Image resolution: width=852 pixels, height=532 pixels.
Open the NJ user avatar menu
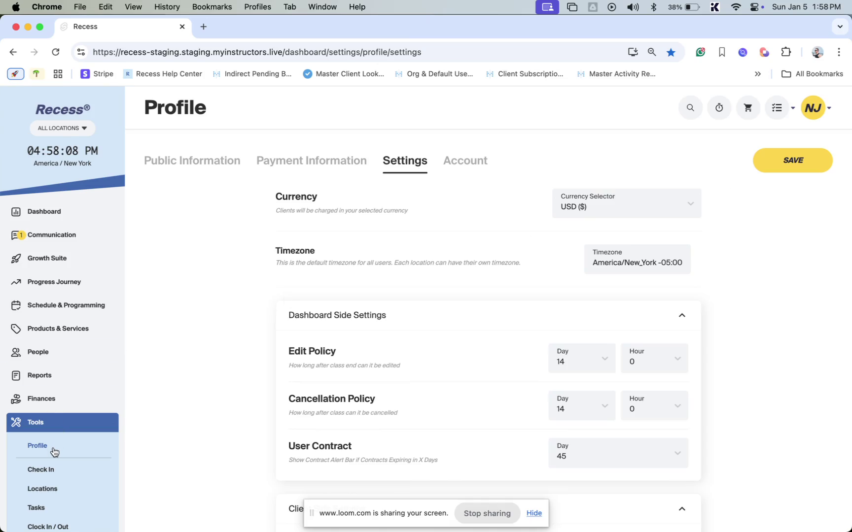click(x=814, y=108)
